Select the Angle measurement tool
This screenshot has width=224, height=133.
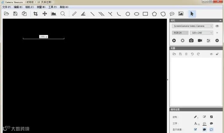[x=83, y=14]
